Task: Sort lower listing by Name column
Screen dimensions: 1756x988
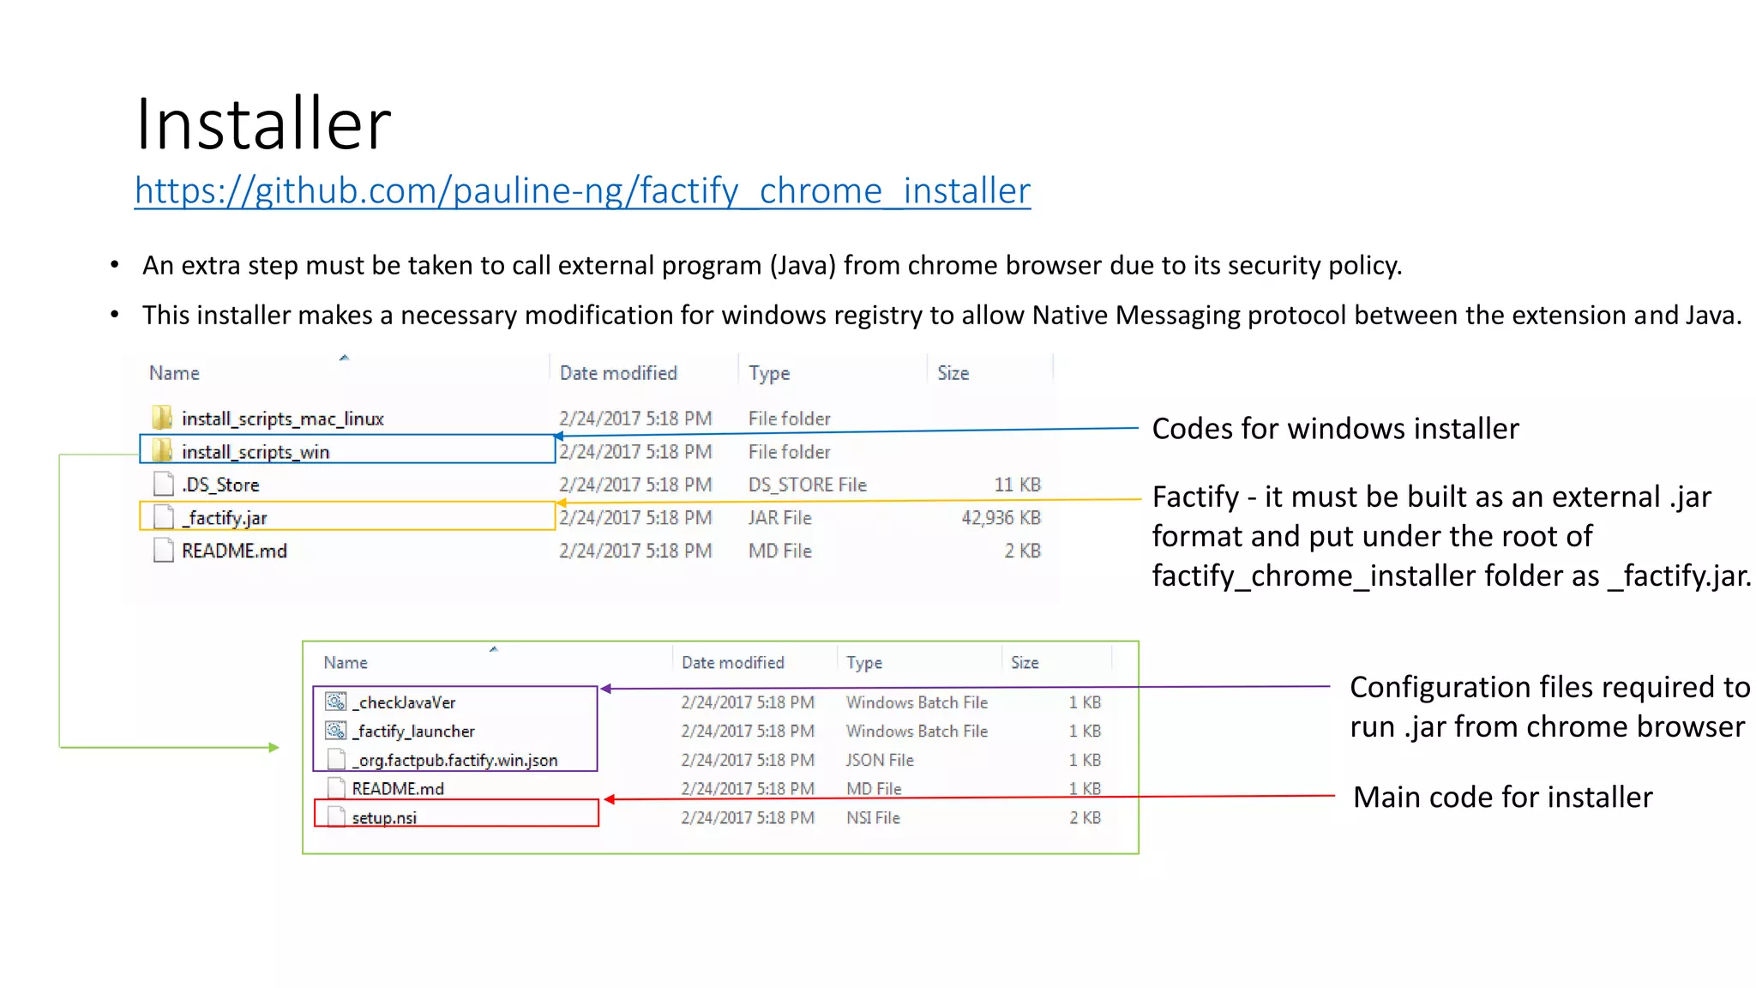Action: coord(346,662)
